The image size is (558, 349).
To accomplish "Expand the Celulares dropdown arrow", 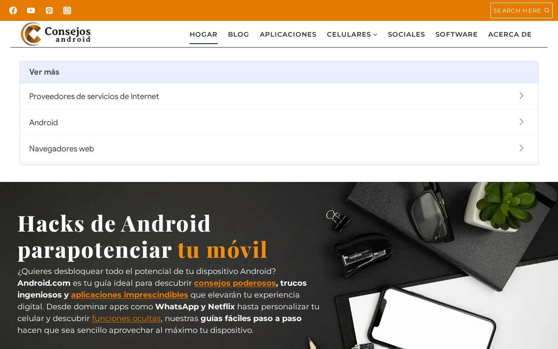I will [x=375, y=34].
